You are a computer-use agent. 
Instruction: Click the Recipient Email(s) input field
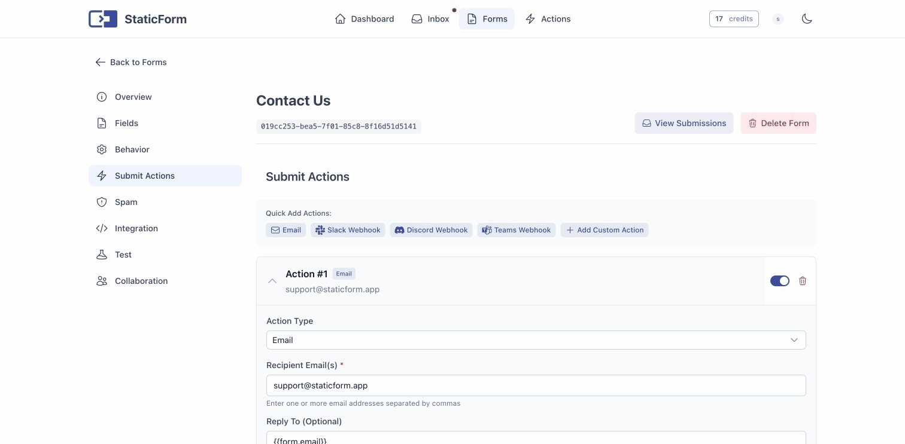pyautogui.click(x=536, y=385)
